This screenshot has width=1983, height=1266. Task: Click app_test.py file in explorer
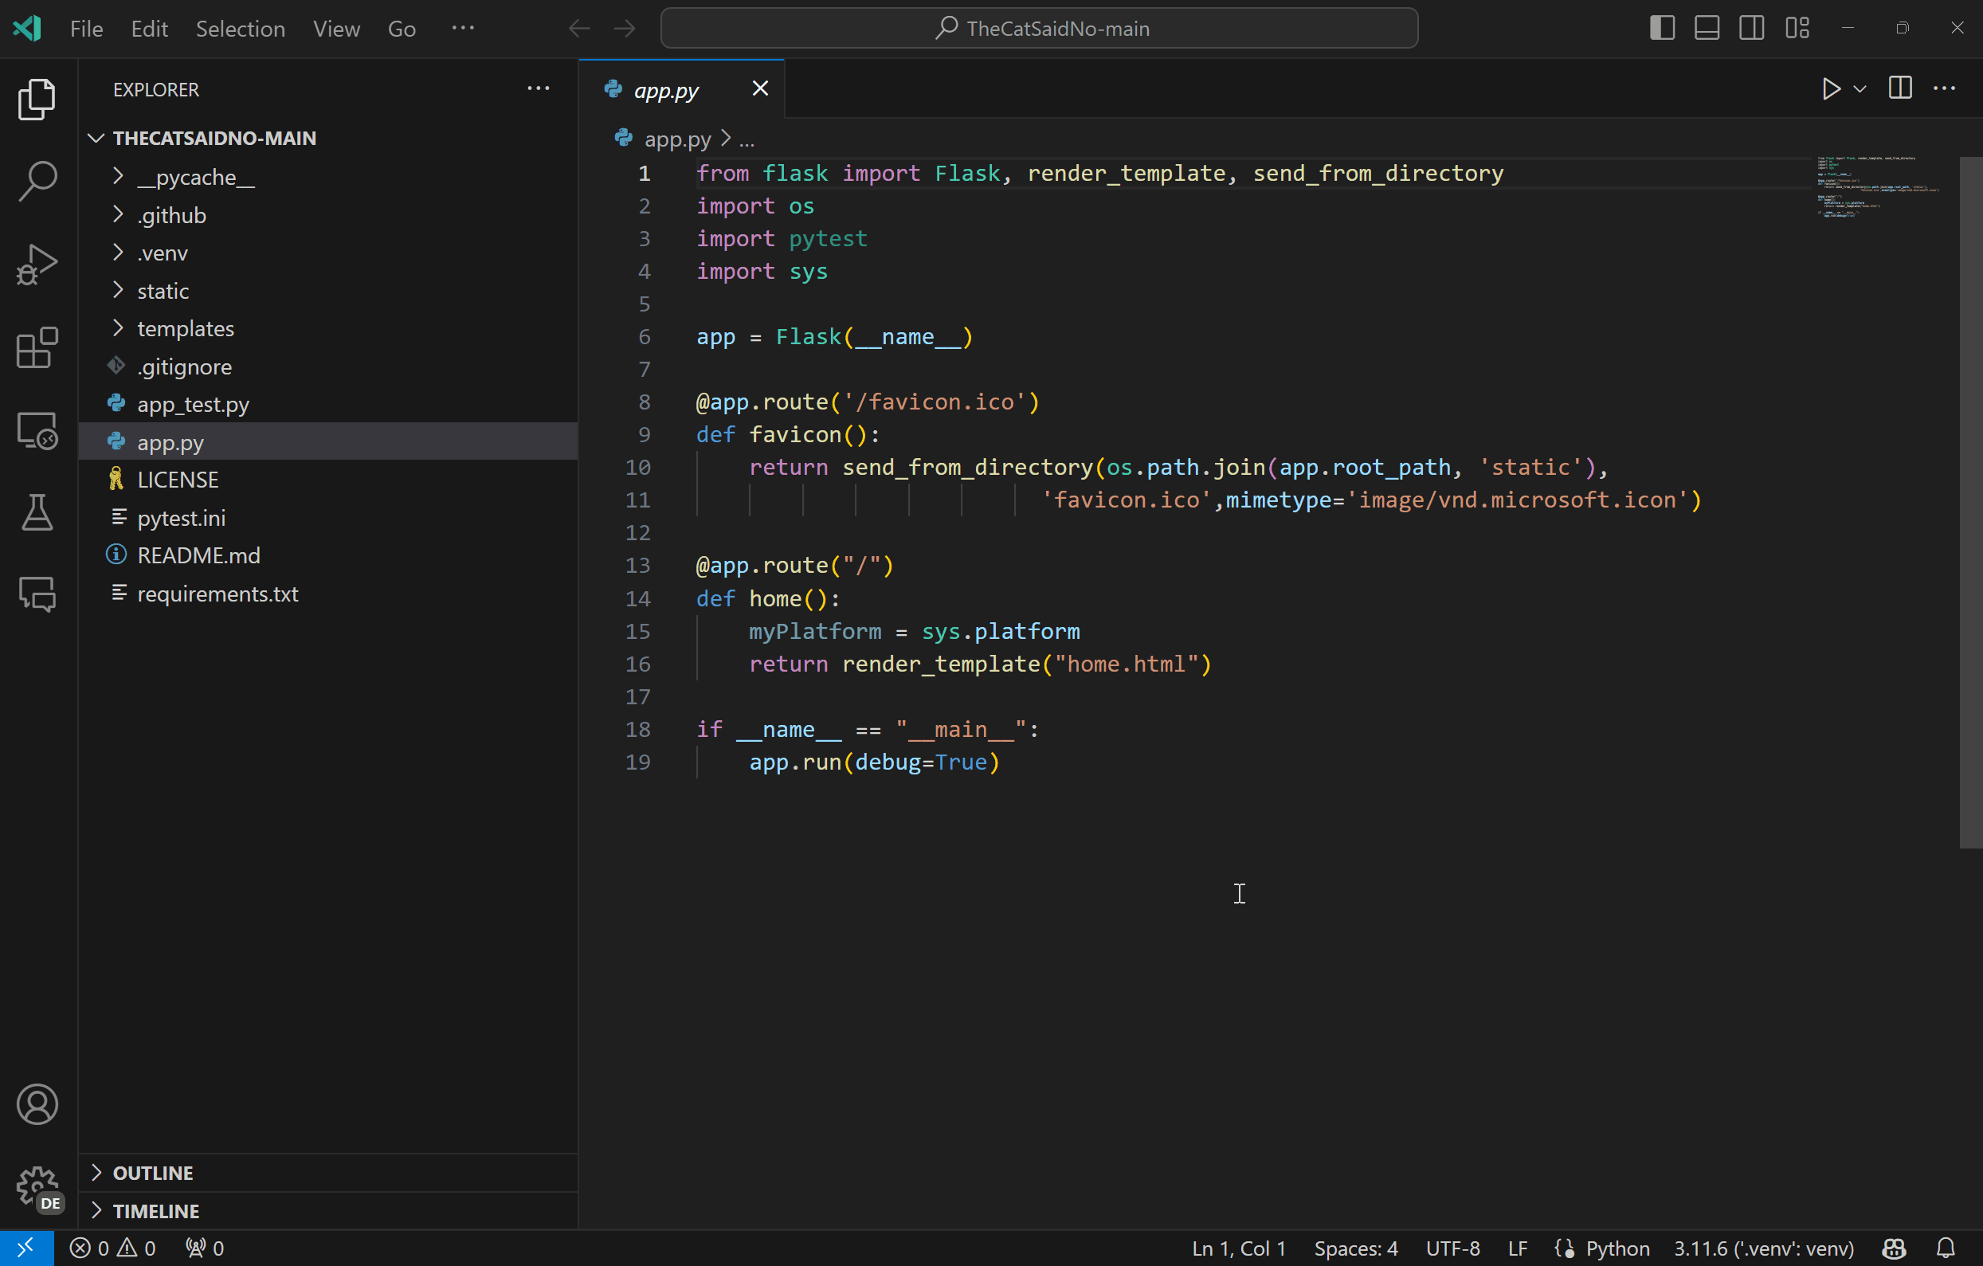pyautogui.click(x=192, y=403)
